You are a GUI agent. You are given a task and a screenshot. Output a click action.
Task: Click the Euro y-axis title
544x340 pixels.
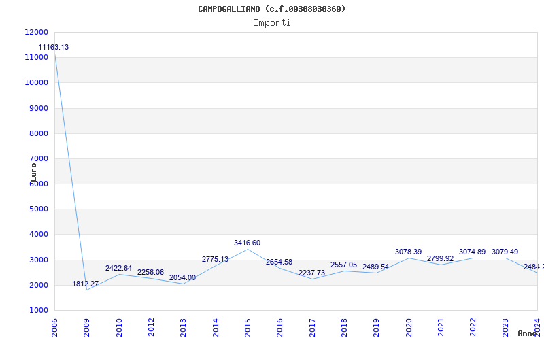[x=33, y=173]
